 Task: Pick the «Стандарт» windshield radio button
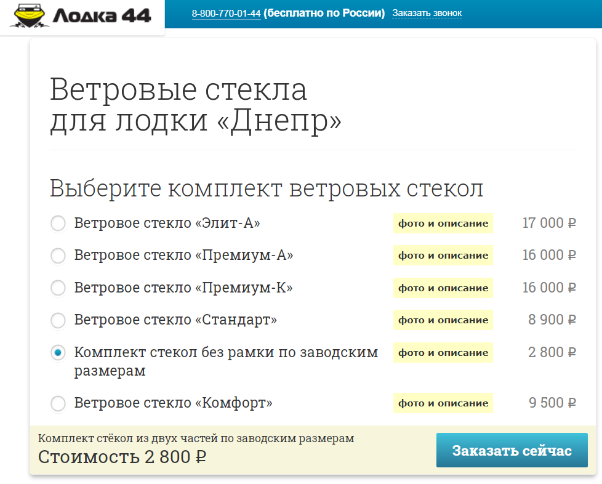point(58,320)
